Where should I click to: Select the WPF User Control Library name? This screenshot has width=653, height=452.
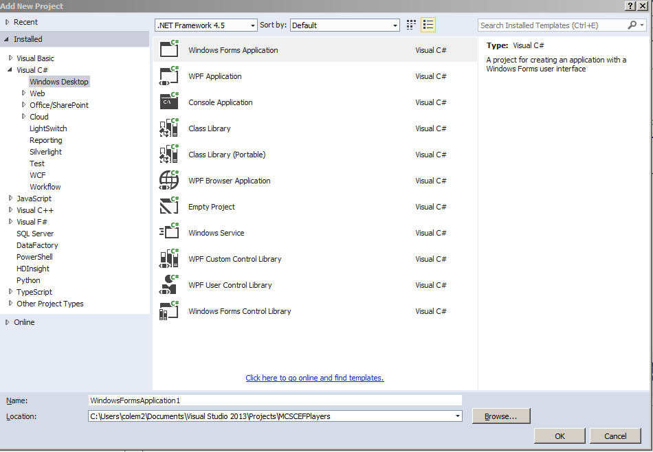230,285
